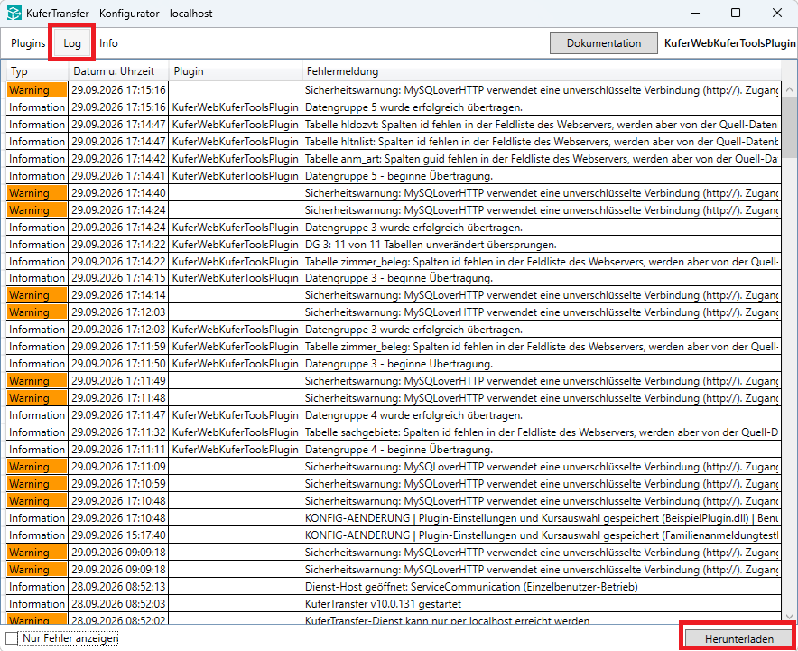Click the Herunterladen button

[x=739, y=638]
